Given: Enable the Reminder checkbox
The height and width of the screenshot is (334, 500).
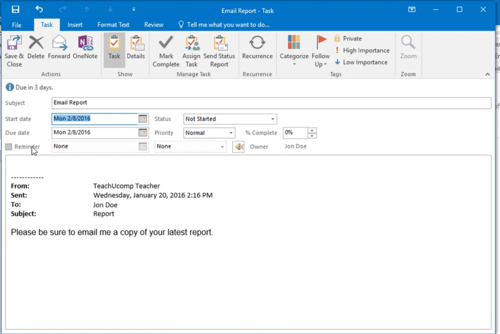Looking at the screenshot, I should coord(9,147).
